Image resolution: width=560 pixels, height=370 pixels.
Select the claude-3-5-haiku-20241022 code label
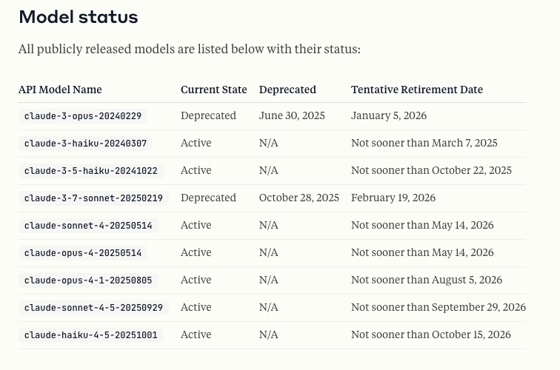[90, 171]
